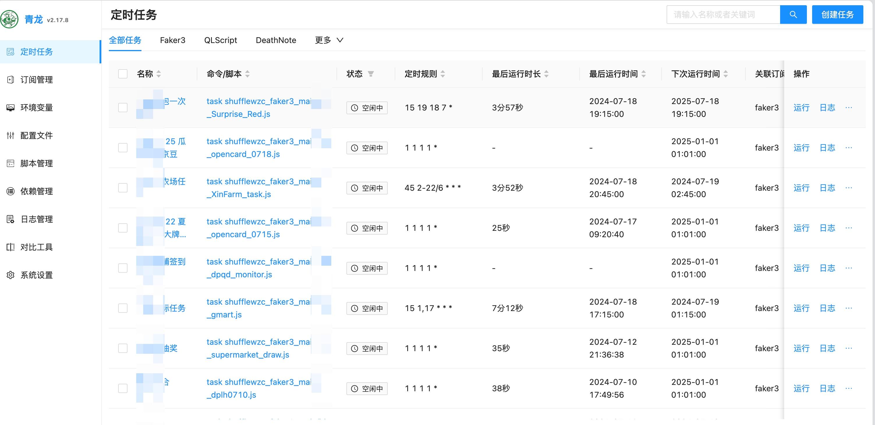Click the 配置文件 sliders icon

[10, 135]
